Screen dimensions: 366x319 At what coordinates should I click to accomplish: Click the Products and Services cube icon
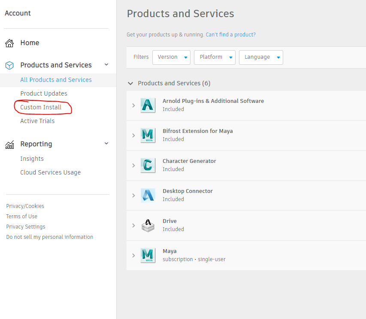click(9, 65)
